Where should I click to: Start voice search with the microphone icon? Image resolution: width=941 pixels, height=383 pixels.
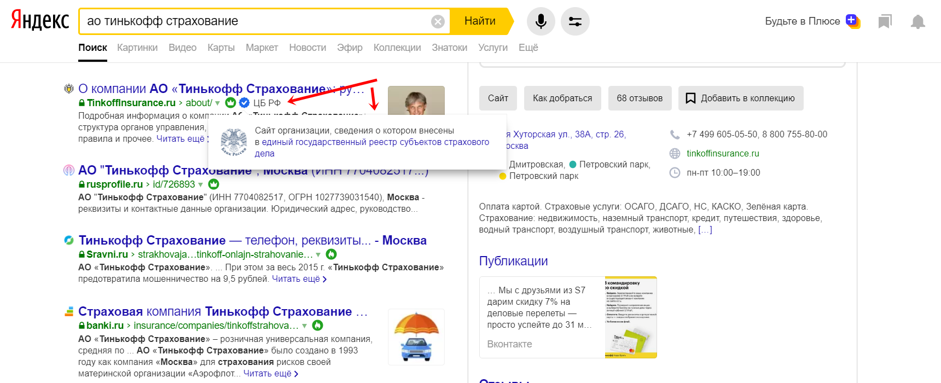[x=541, y=21]
